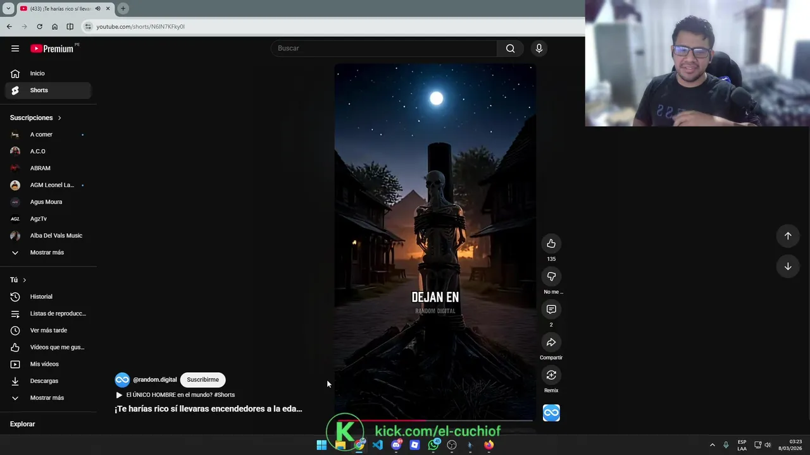
Task: Go back with the browser back arrow
Action: [x=9, y=27]
